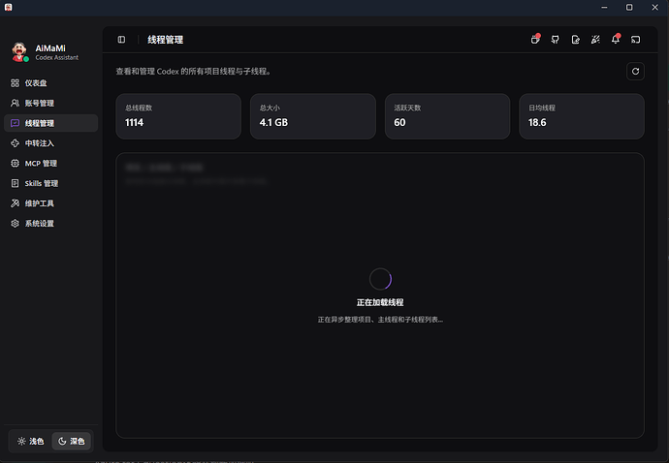Click the 线程管理 page title in the header
The image size is (669, 463).
point(166,40)
